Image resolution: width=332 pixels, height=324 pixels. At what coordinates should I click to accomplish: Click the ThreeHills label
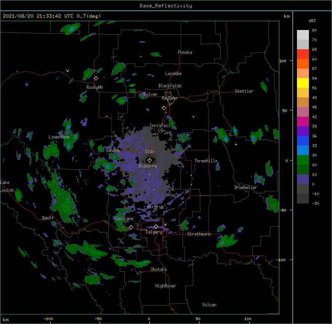[206, 161]
